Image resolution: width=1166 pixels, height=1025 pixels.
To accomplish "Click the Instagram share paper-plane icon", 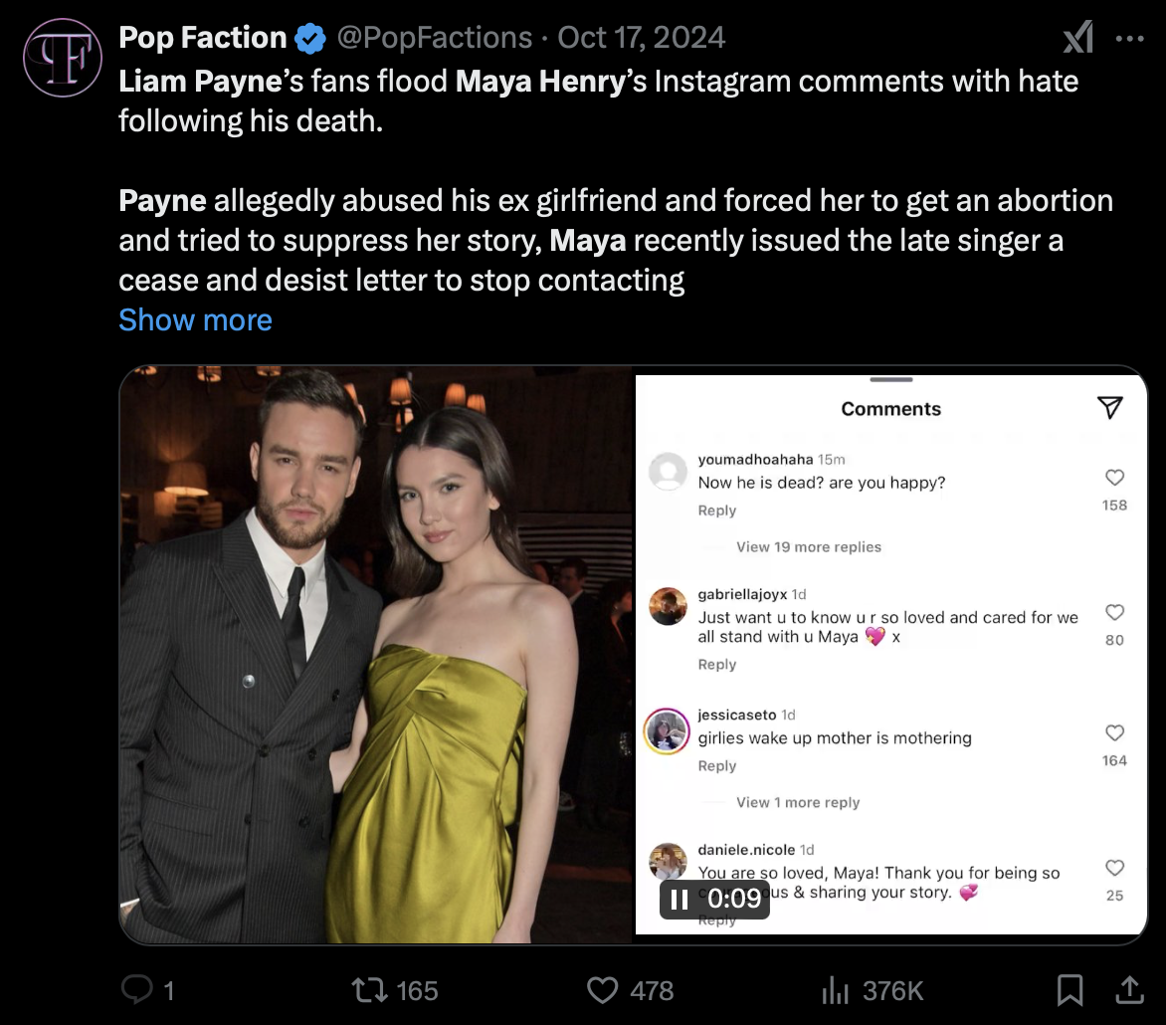I will (1109, 407).
